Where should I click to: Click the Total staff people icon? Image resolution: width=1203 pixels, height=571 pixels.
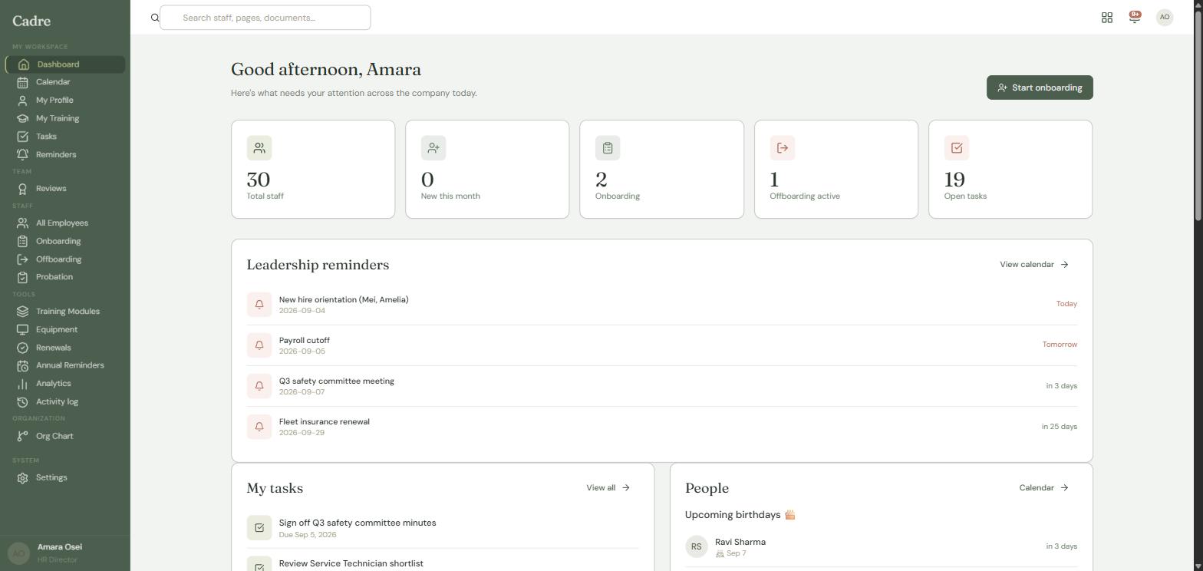[259, 148]
